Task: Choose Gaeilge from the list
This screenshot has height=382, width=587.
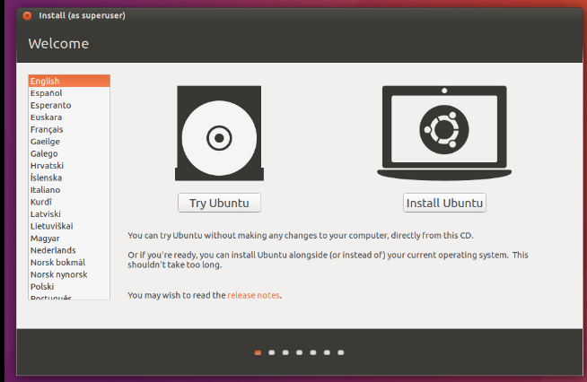Action: [x=69, y=142]
